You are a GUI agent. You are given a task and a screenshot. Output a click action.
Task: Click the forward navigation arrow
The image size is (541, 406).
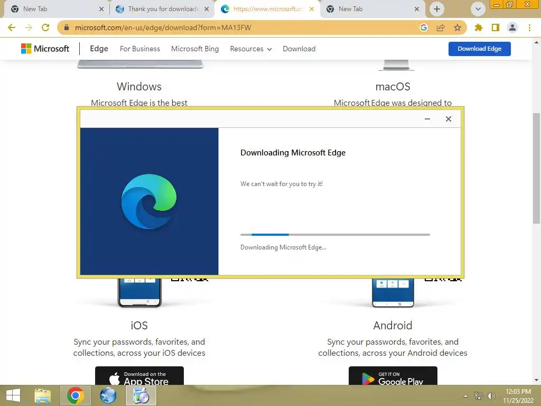[29, 27]
